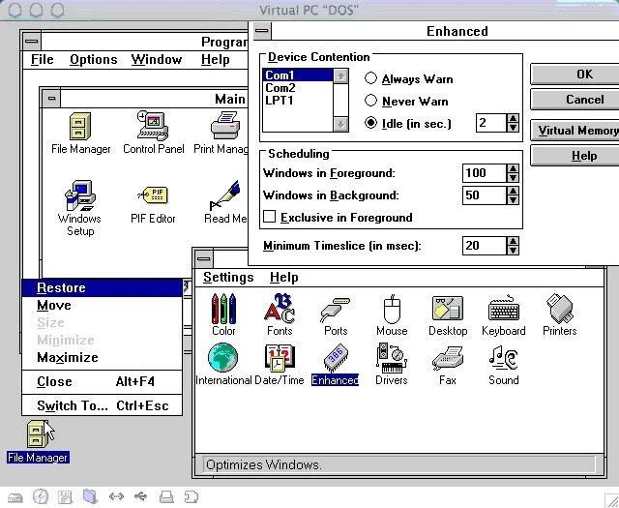The width and height of the screenshot is (619, 508).
Task: Select PIF Editor icon in Main group
Action: 153,204
